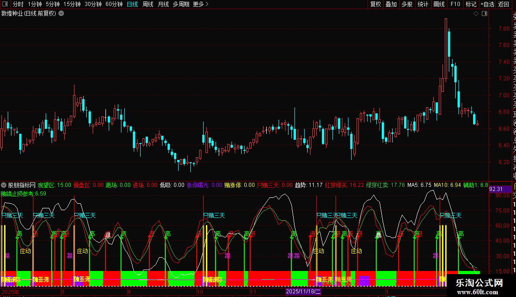Screen dimensions: 516x297
Task: Click the 股朋指标网 indicator name
Action: [22, 185]
